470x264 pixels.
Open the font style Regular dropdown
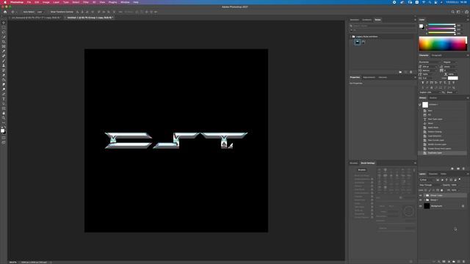coord(449,62)
